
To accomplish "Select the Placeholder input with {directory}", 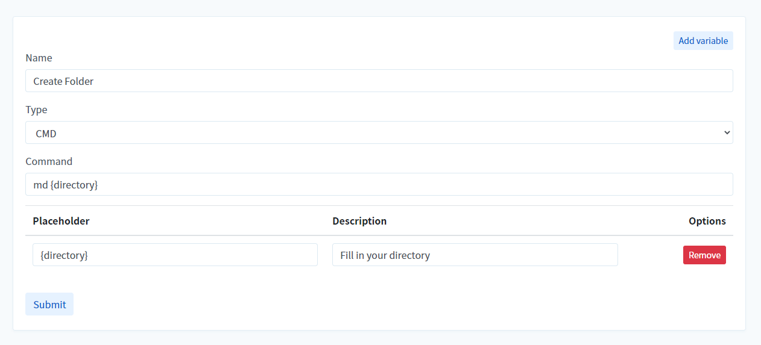I will pos(175,255).
